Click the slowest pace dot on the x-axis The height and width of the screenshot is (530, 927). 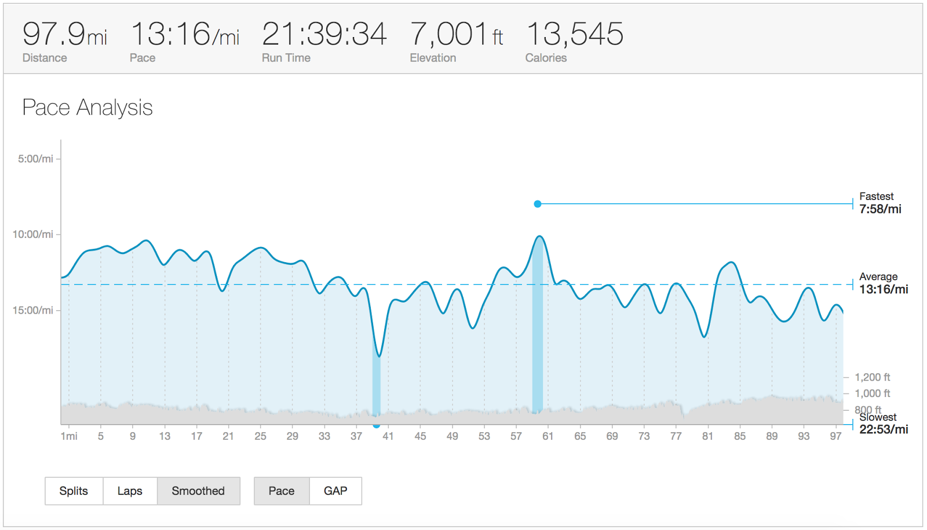(377, 425)
